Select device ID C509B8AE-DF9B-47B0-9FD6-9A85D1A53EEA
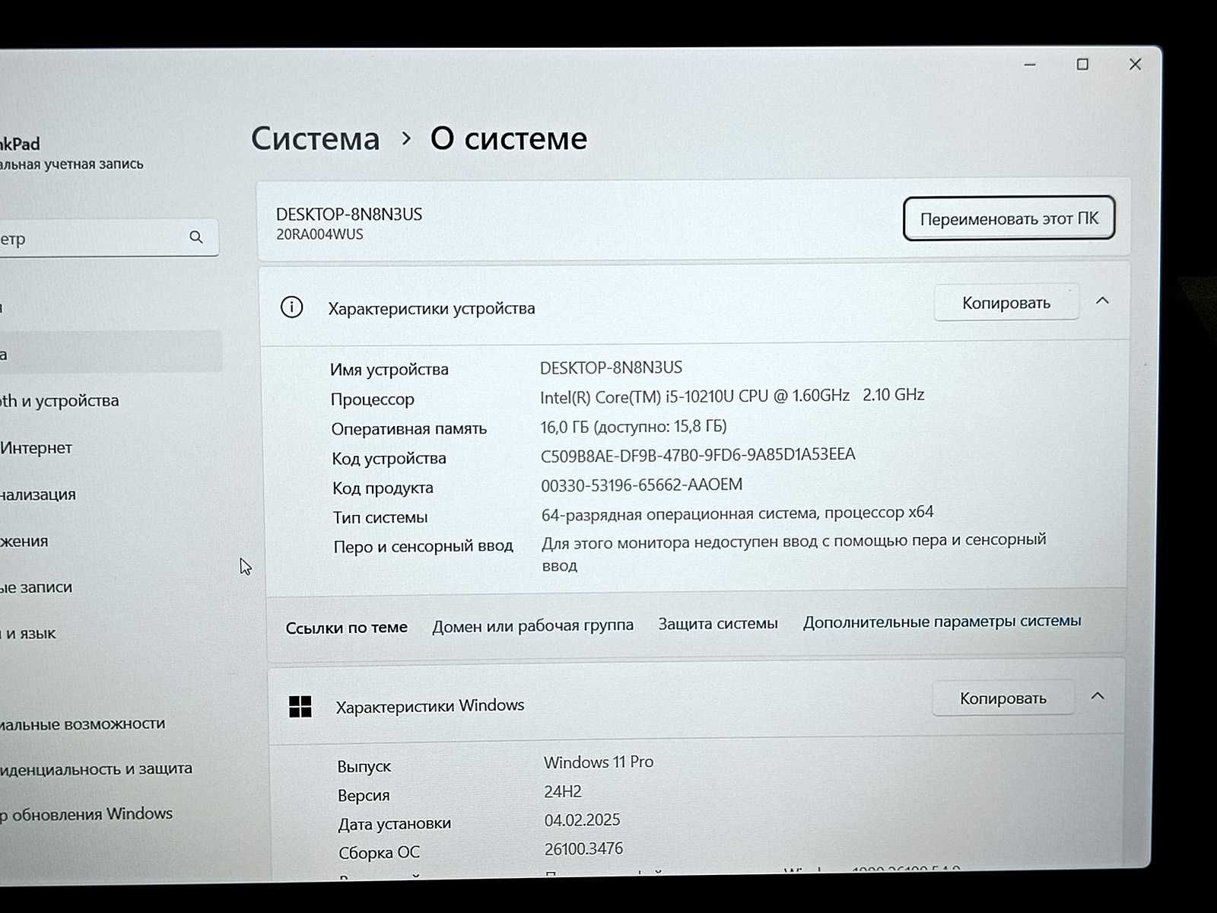 click(x=697, y=455)
